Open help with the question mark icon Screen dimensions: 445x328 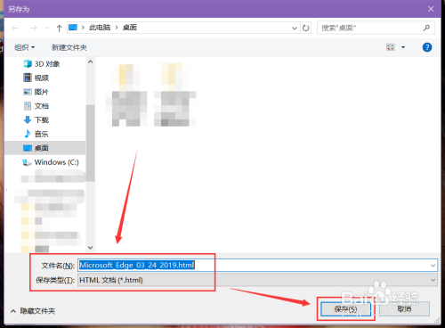pyautogui.click(x=427, y=47)
